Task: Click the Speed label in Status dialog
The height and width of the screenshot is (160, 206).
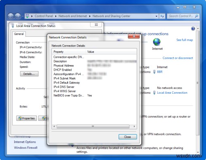Action: pos(24,67)
